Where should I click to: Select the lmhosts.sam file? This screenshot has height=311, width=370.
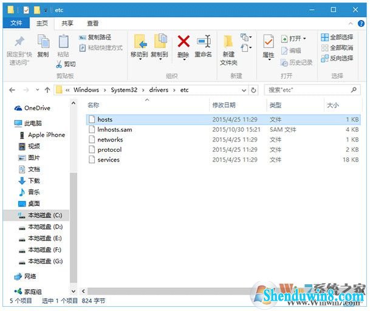point(223,129)
